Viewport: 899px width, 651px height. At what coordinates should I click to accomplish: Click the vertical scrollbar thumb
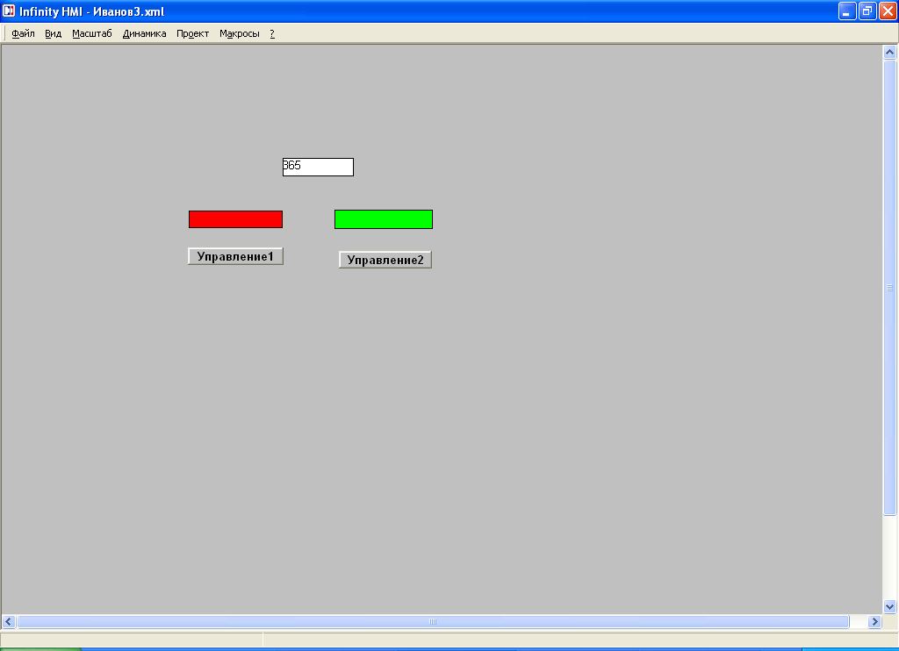click(x=889, y=288)
